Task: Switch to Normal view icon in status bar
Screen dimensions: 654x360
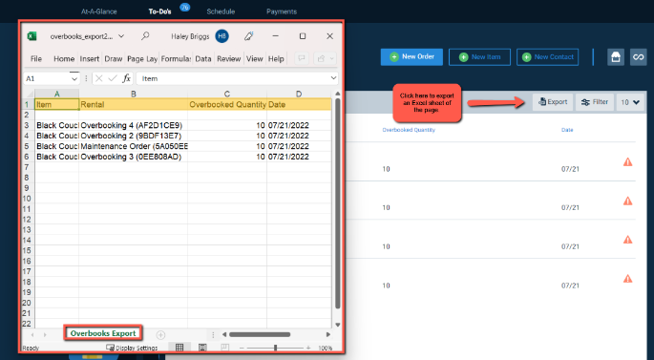Action: pyautogui.click(x=179, y=348)
